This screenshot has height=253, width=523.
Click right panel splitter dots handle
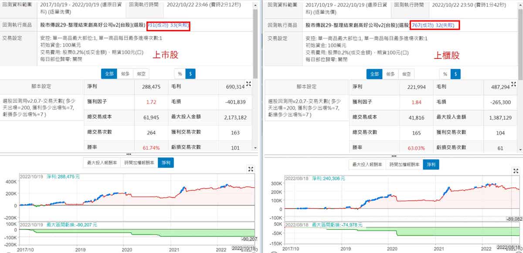click(x=395, y=156)
